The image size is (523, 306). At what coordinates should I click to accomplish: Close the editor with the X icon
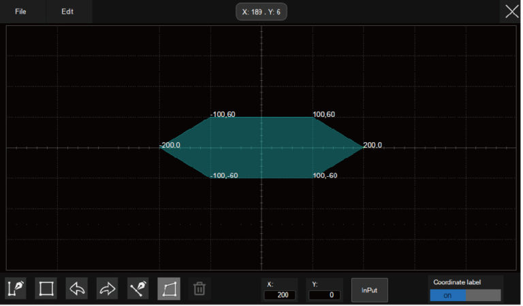[x=511, y=12]
